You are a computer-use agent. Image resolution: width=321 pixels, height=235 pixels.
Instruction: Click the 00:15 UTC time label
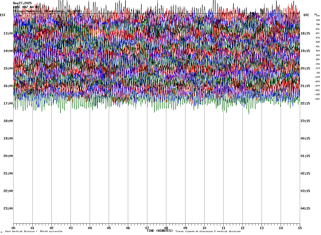pyautogui.click(x=305, y=138)
